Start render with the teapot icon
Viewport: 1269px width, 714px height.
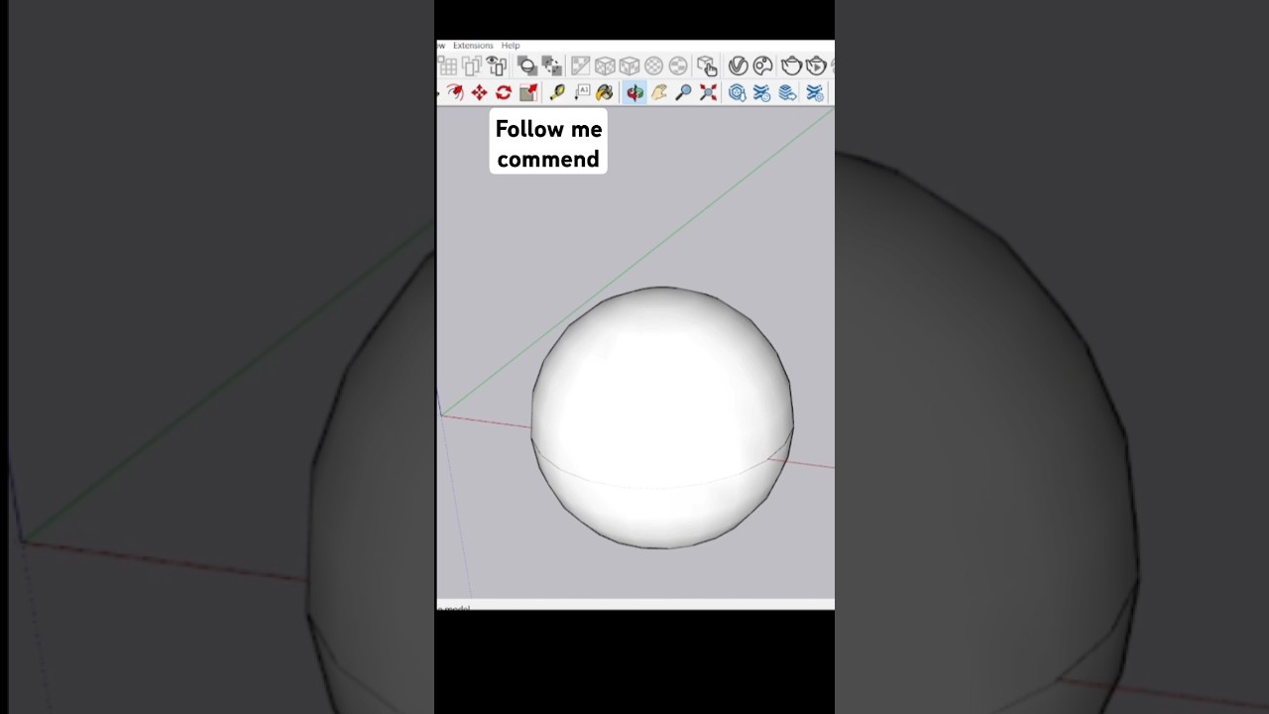click(x=791, y=66)
